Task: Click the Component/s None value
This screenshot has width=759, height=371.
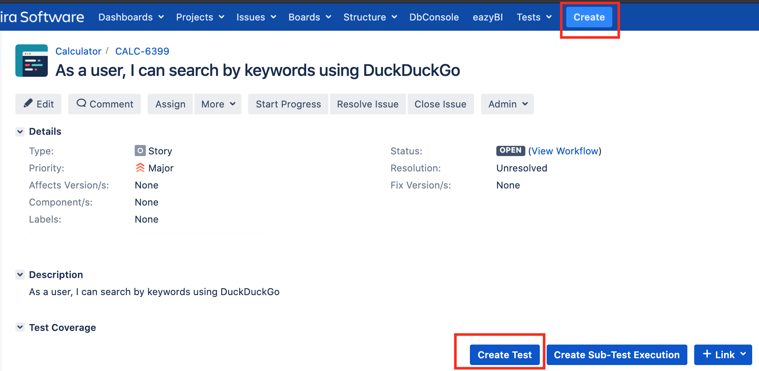Action: tap(147, 202)
